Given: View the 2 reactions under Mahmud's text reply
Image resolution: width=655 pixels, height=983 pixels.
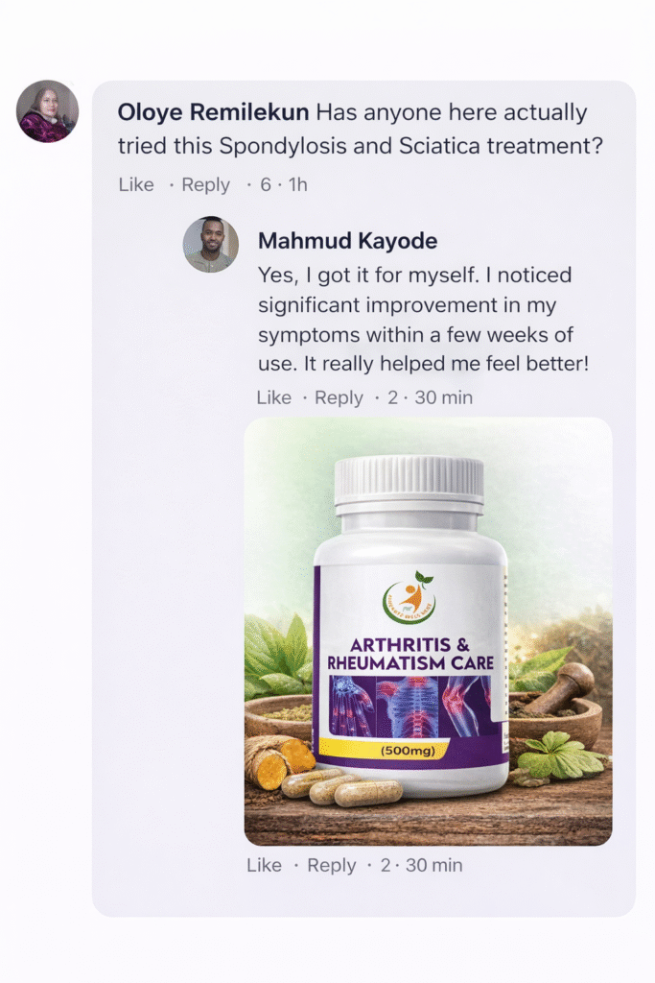Looking at the screenshot, I should click(392, 397).
